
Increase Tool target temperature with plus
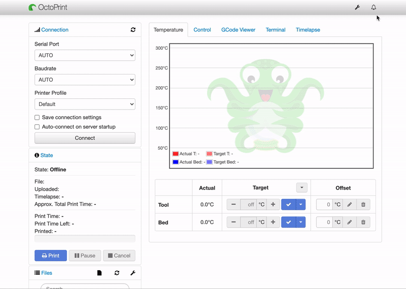click(x=273, y=205)
